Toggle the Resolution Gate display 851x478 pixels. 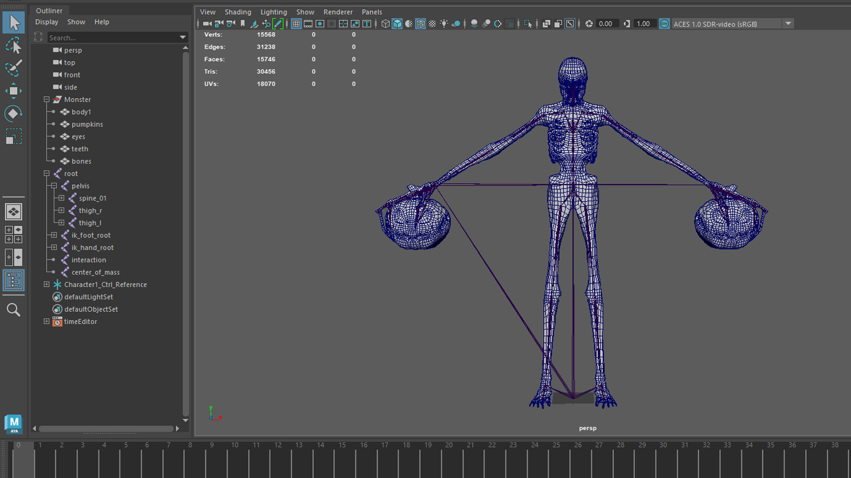click(x=320, y=24)
